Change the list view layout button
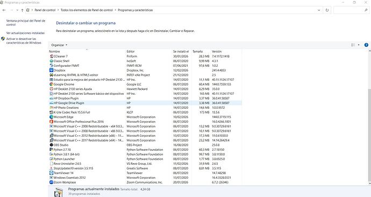This screenshot has height=197, width=371. tap(353, 45)
